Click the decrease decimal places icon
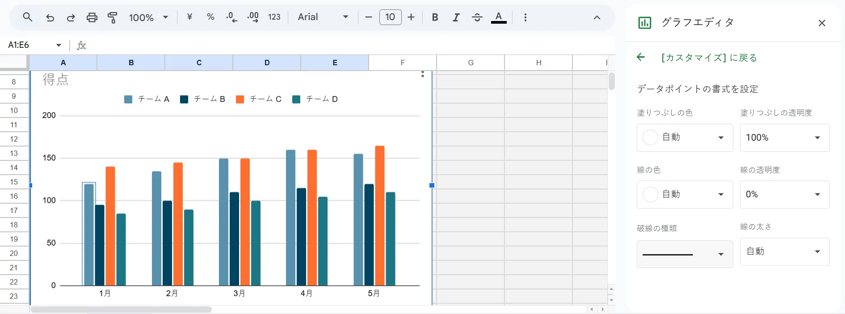This screenshot has width=845, height=314. click(231, 17)
